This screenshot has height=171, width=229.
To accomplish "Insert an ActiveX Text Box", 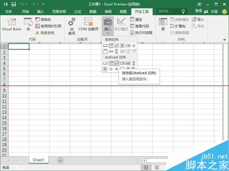I will tap(128, 63).
